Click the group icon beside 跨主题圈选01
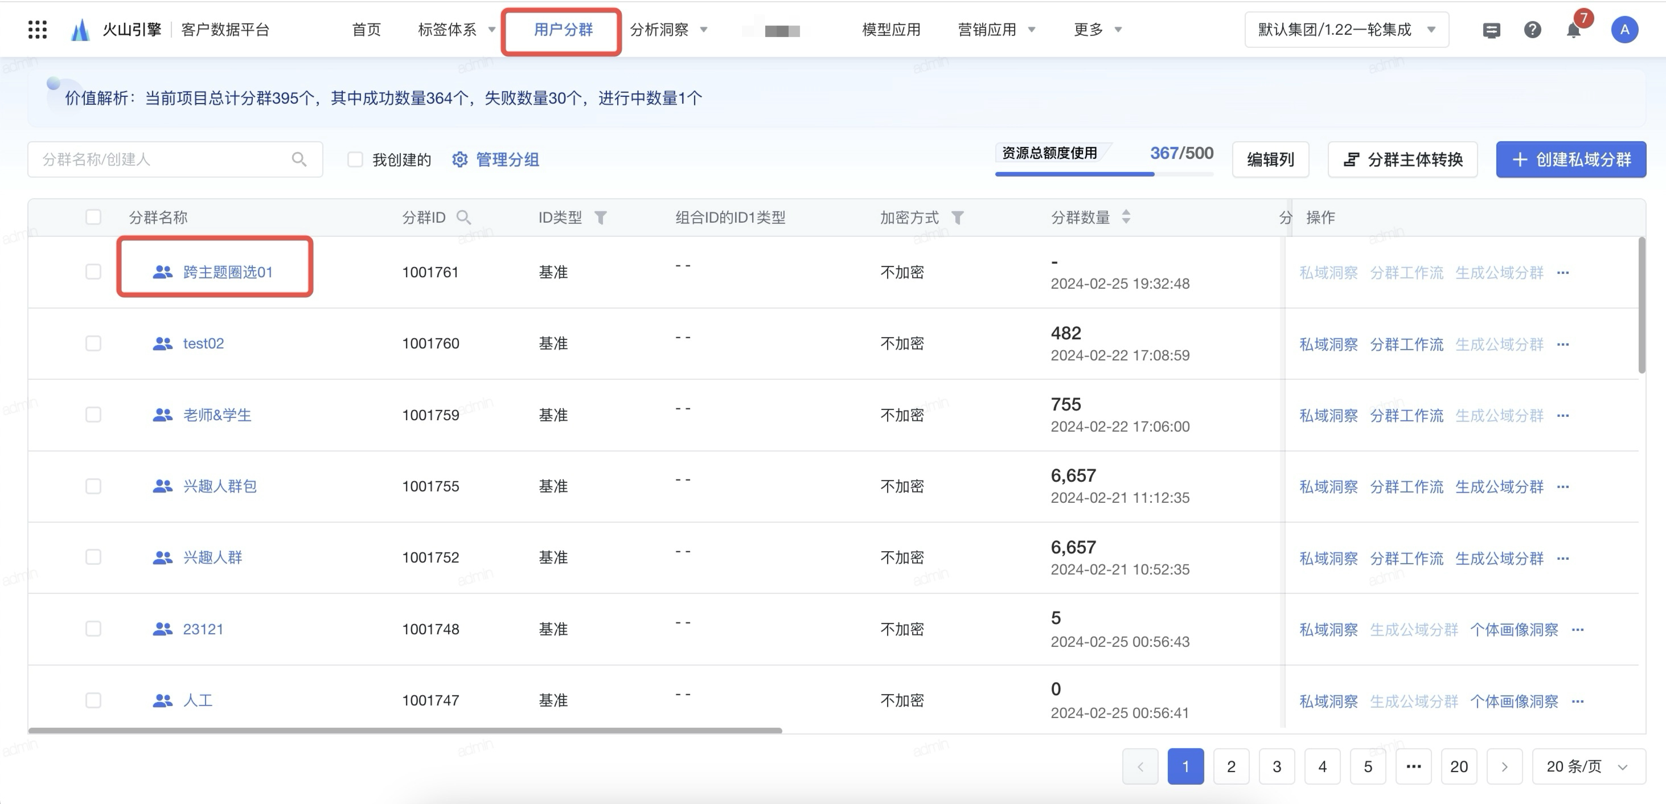The width and height of the screenshot is (1666, 804). click(x=162, y=272)
